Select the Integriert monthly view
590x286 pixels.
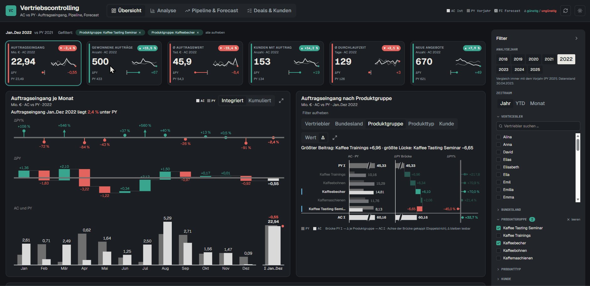(232, 101)
